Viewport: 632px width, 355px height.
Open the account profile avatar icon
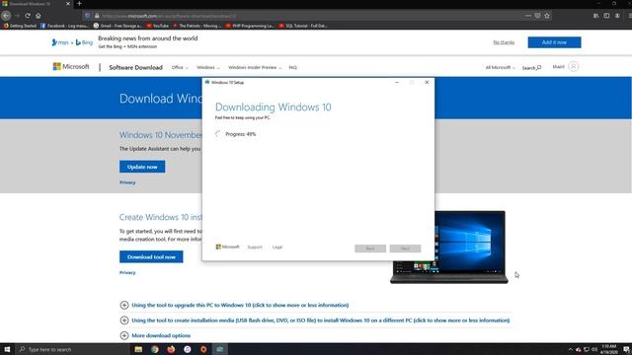pos(573,66)
